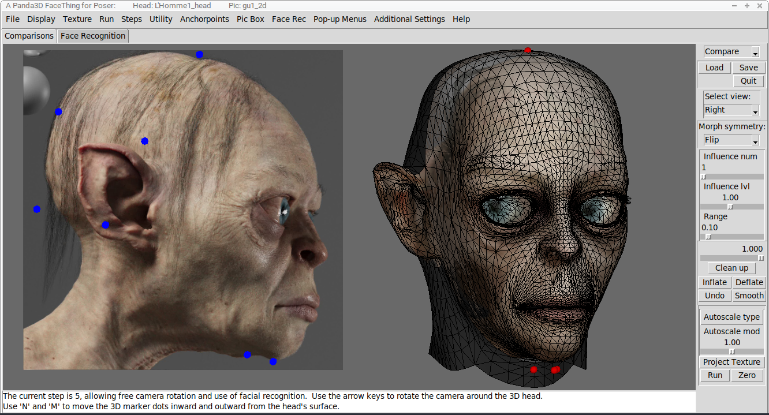Open the Run menu

(x=106, y=19)
